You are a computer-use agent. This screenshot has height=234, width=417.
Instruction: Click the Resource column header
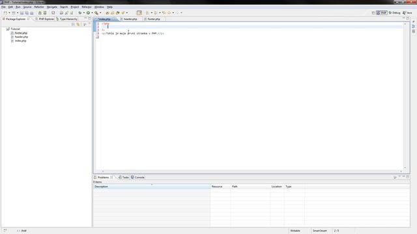pos(220,187)
